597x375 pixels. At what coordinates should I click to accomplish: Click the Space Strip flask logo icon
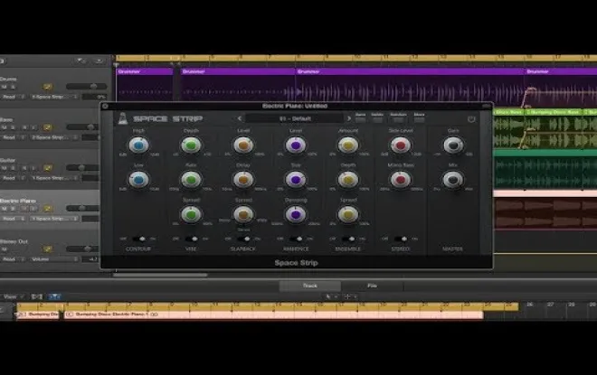(123, 118)
